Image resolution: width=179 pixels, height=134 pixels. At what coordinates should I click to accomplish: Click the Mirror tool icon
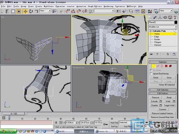click(119, 11)
